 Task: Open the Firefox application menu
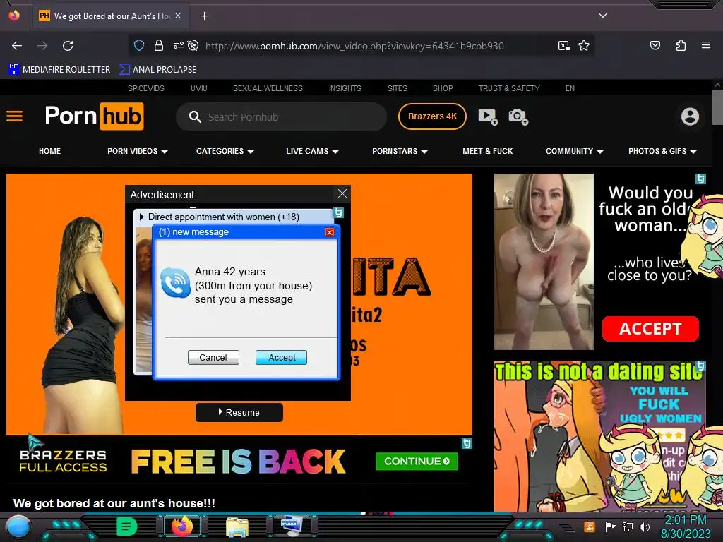705,45
